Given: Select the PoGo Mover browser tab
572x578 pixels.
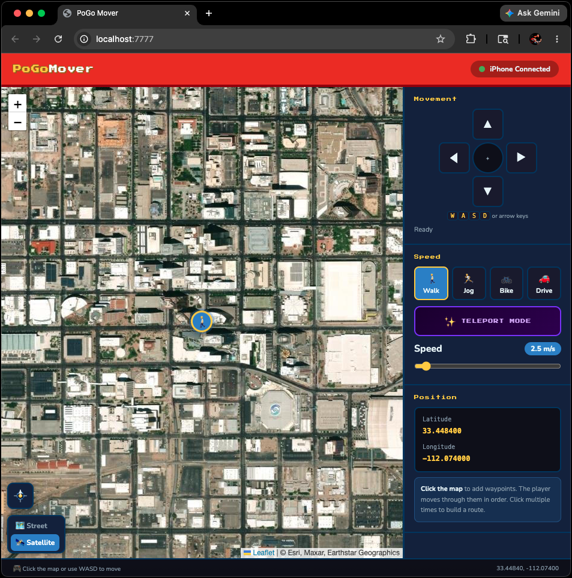Looking at the screenshot, I should pos(127,13).
